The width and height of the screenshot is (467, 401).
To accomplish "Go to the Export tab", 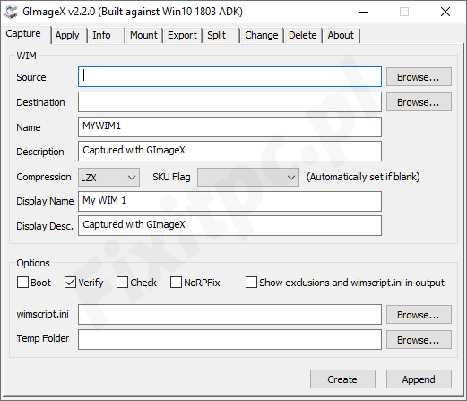I will coord(182,35).
